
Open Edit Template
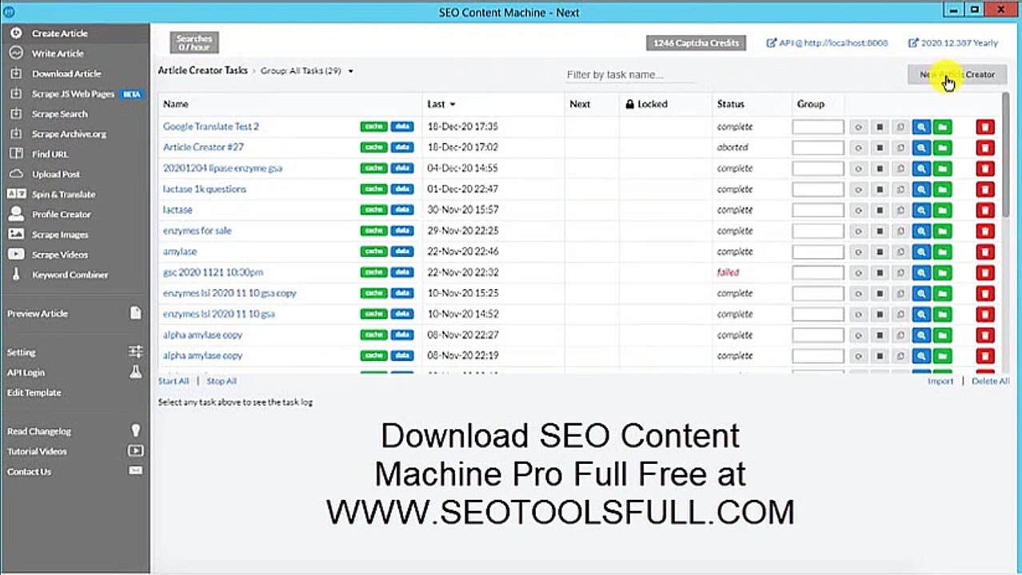(34, 392)
